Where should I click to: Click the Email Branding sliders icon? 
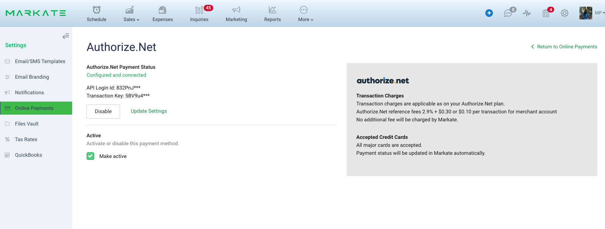click(7, 77)
